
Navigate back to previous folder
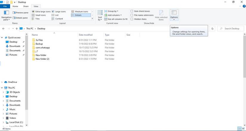click(4, 29)
